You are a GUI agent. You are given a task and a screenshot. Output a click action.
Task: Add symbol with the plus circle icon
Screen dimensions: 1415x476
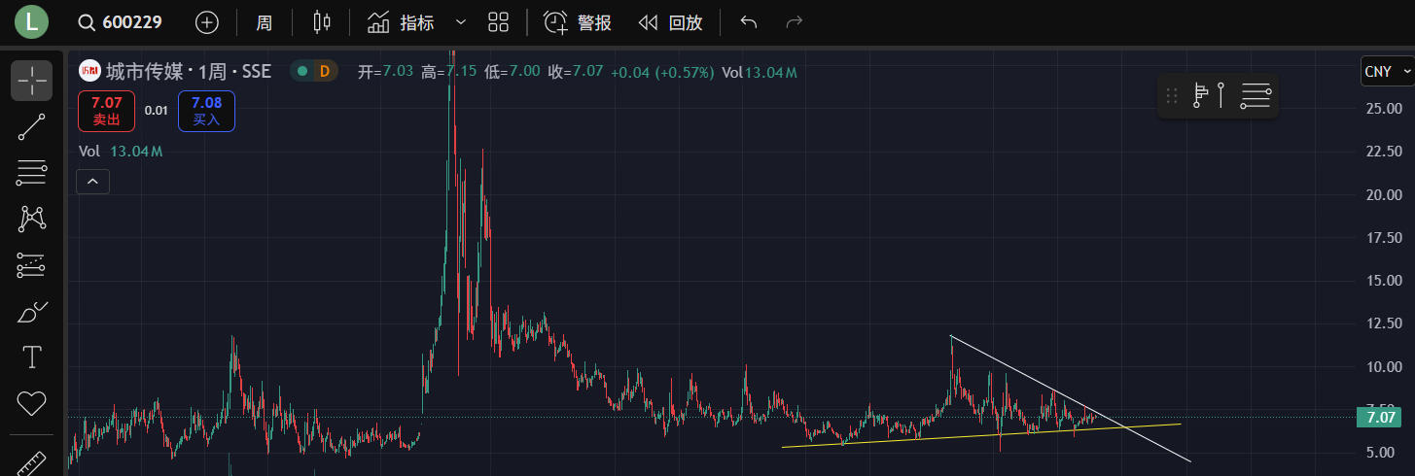coord(207,22)
